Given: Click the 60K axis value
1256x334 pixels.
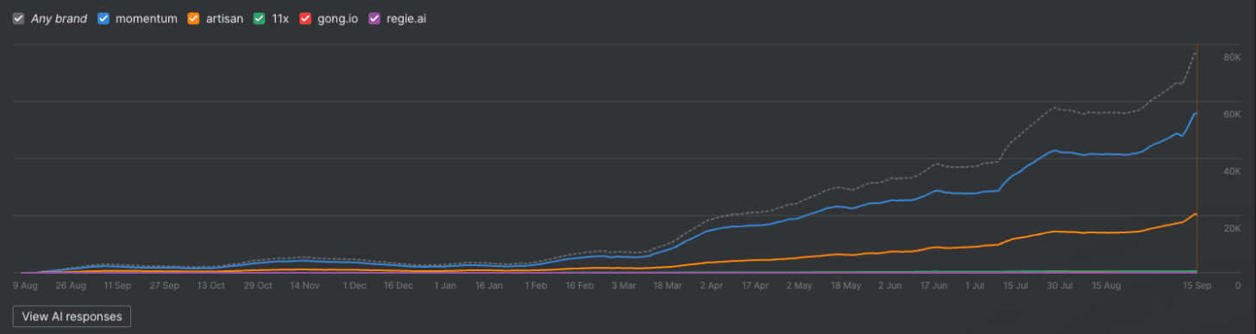Looking at the screenshot, I should pyautogui.click(x=1232, y=114).
